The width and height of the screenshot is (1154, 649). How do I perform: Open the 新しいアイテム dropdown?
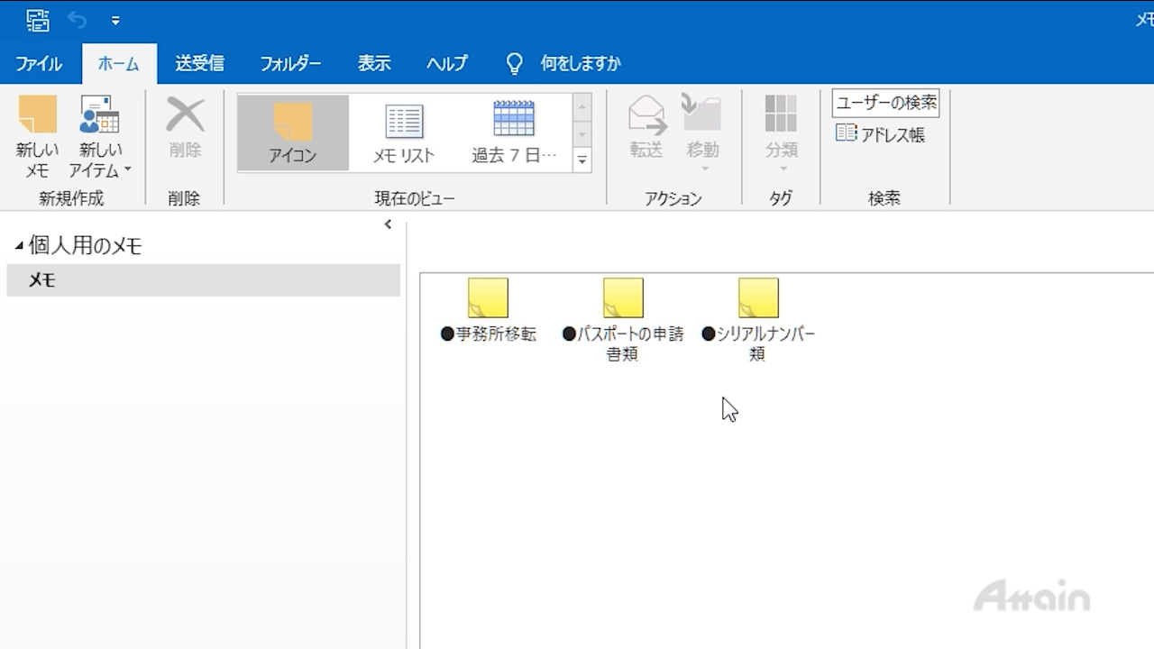pos(100,136)
